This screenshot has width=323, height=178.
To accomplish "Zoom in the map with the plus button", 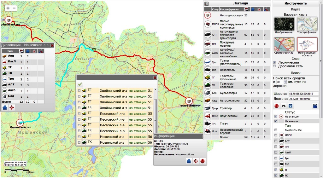I will [x=8, y=8].
